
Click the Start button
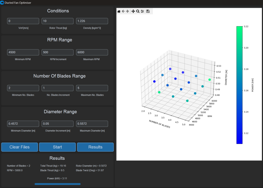point(58,147)
